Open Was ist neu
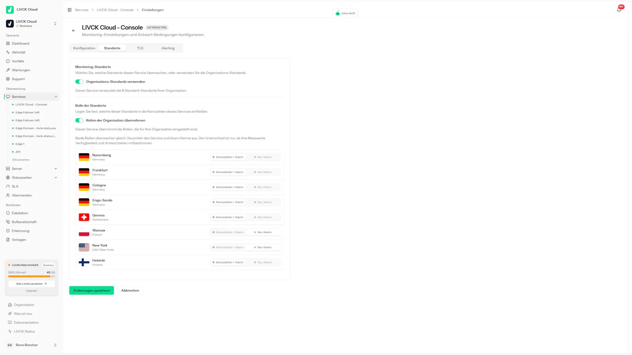Viewport: 632px width, 355px height. coord(32,314)
